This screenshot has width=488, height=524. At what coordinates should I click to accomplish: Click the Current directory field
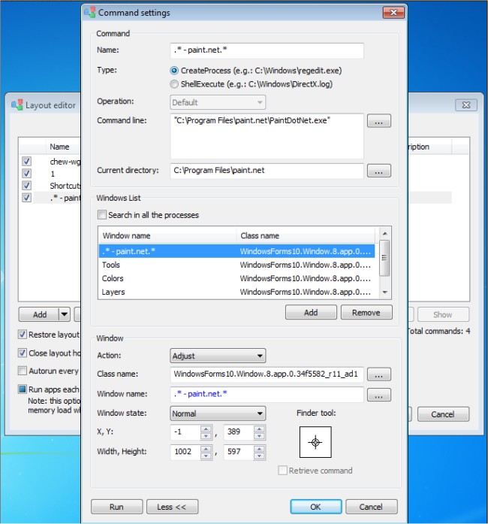[267, 171]
